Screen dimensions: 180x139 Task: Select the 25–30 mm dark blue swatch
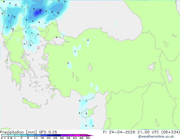(57, 135)
